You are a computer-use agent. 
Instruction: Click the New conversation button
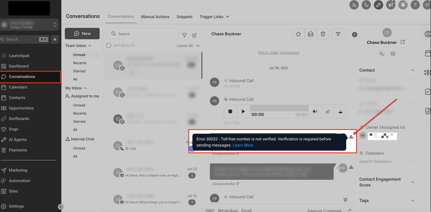[82, 34]
